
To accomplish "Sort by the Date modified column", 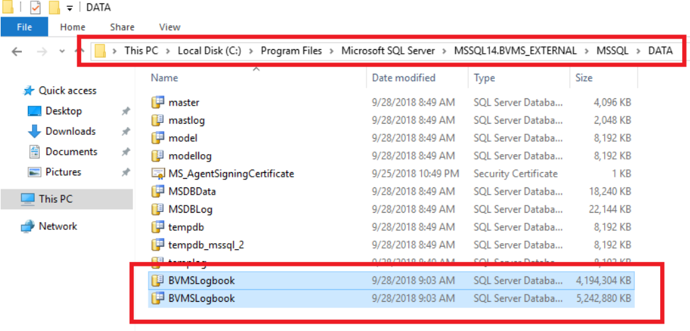I will pyautogui.click(x=403, y=78).
